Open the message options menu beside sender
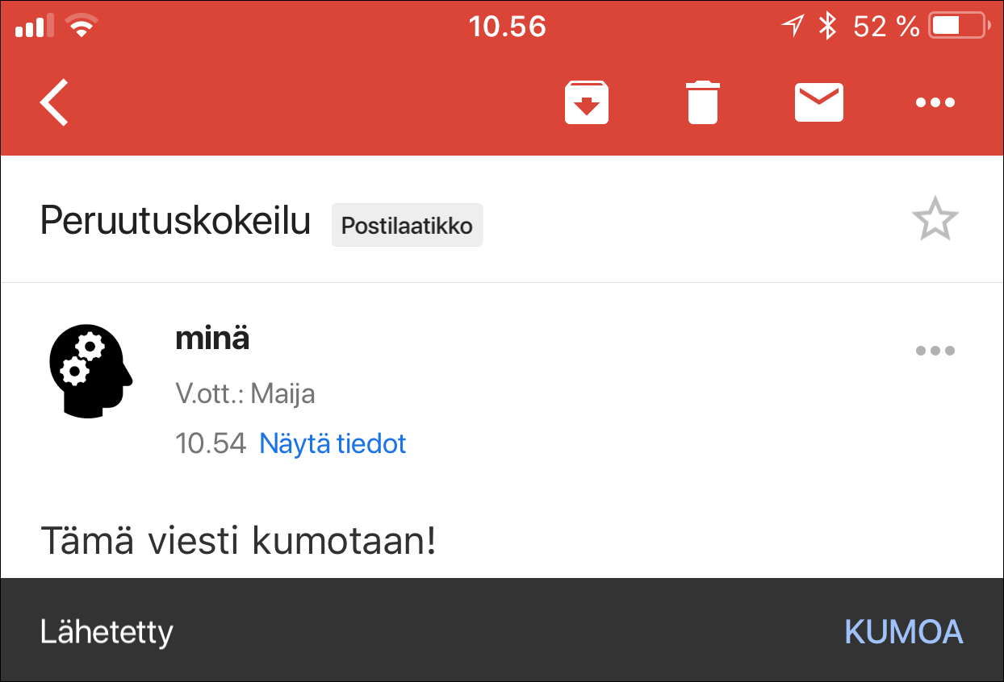1004x682 pixels. coord(935,350)
